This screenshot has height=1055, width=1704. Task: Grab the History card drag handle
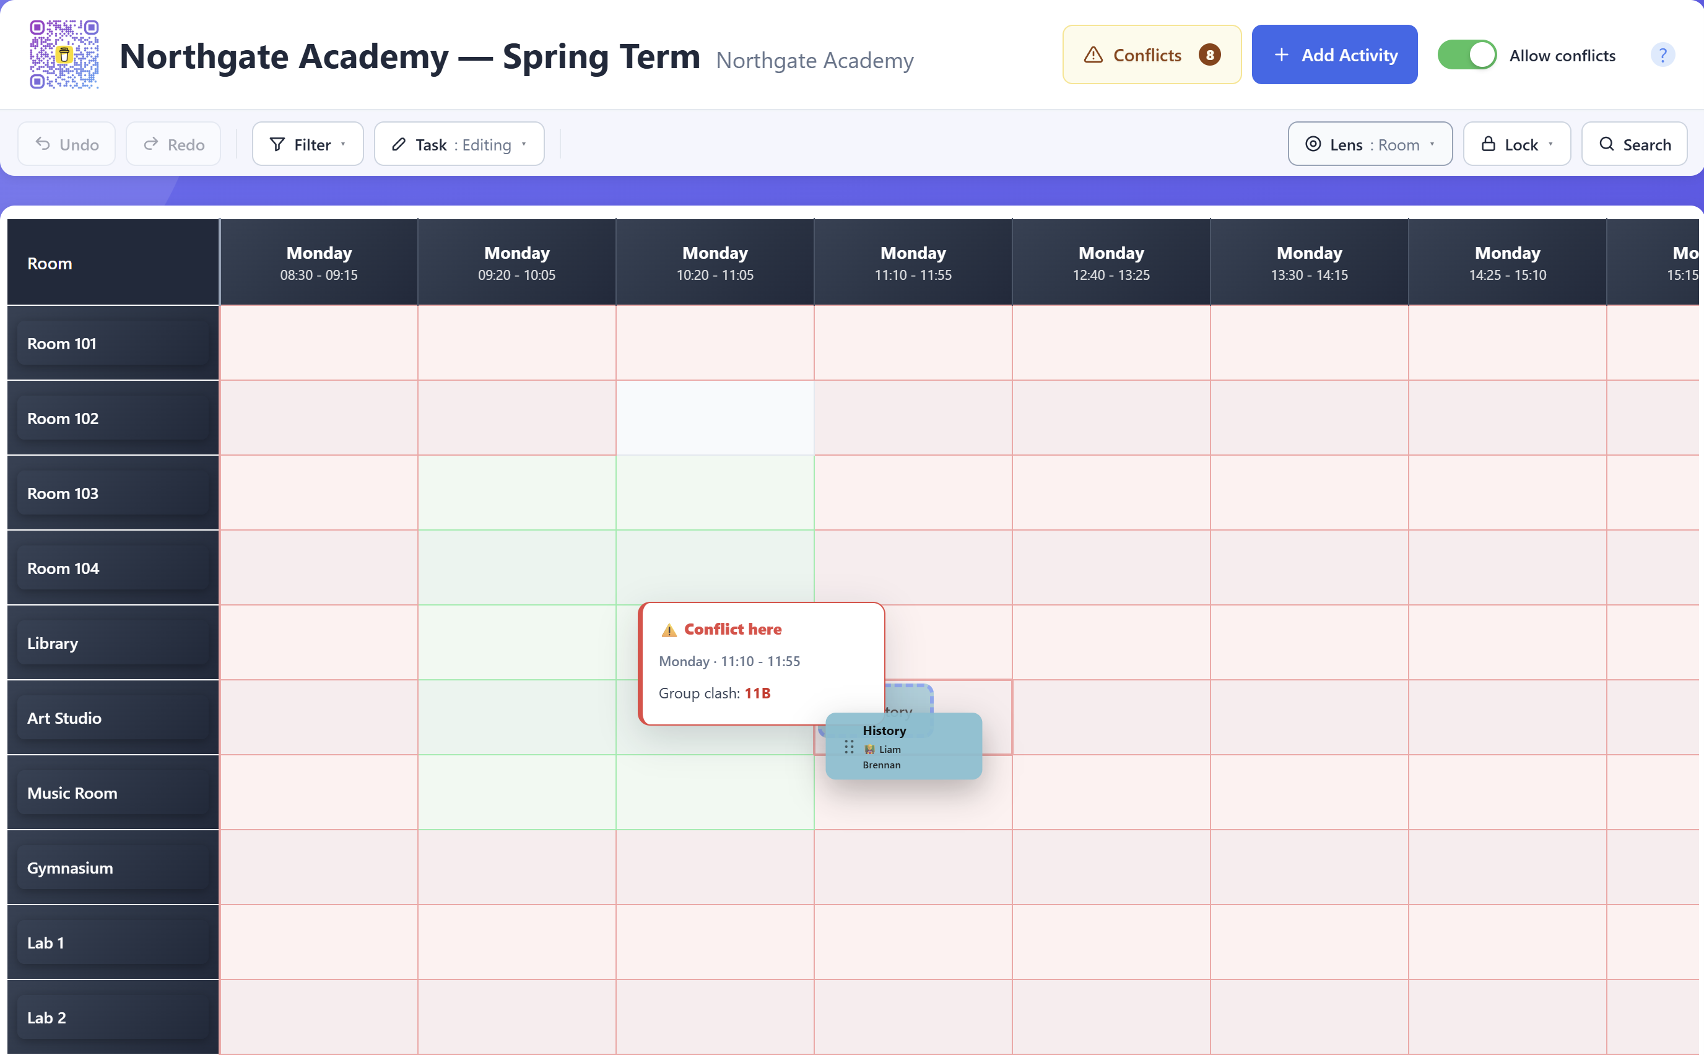(x=848, y=747)
